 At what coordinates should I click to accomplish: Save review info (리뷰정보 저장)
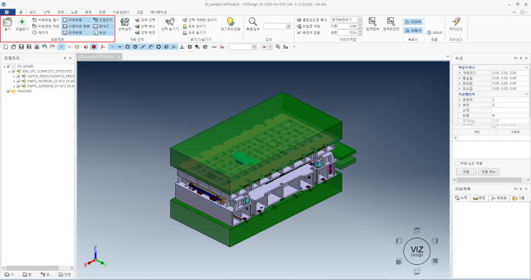[x=46, y=26]
